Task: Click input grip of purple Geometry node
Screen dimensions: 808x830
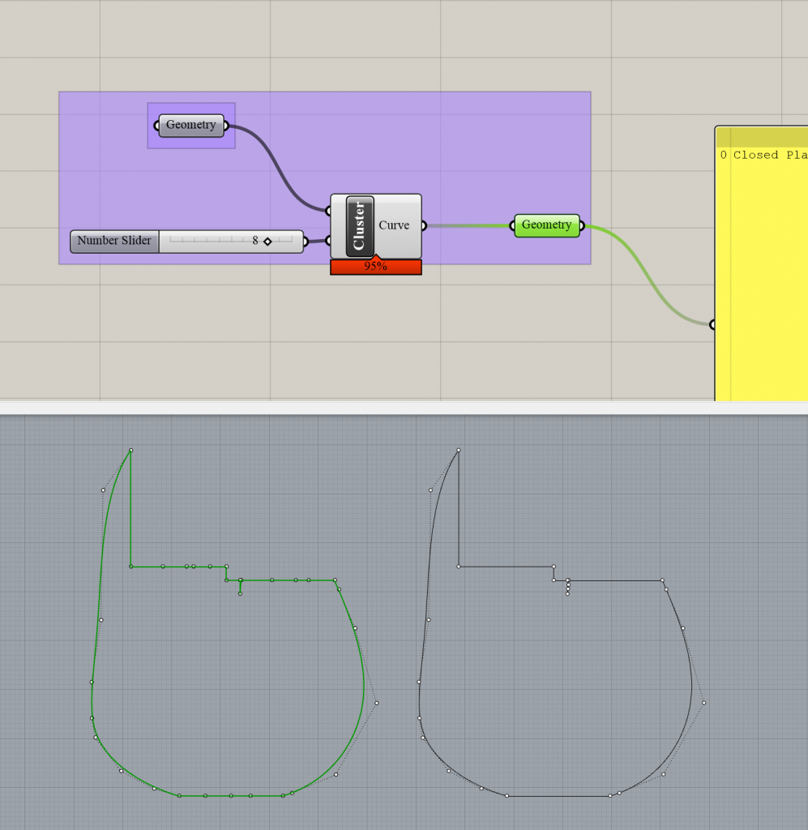Action: (156, 126)
